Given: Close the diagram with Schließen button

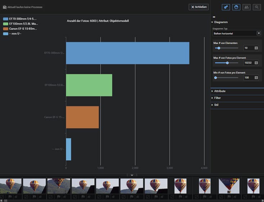Looking at the screenshot, I should point(199,7).
